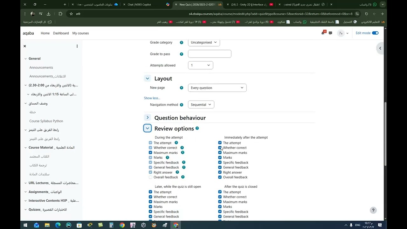This screenshot has width=407, height=229.
Task: Switch to the WhatsApp browser tab
Action: [x=356, y=4]
